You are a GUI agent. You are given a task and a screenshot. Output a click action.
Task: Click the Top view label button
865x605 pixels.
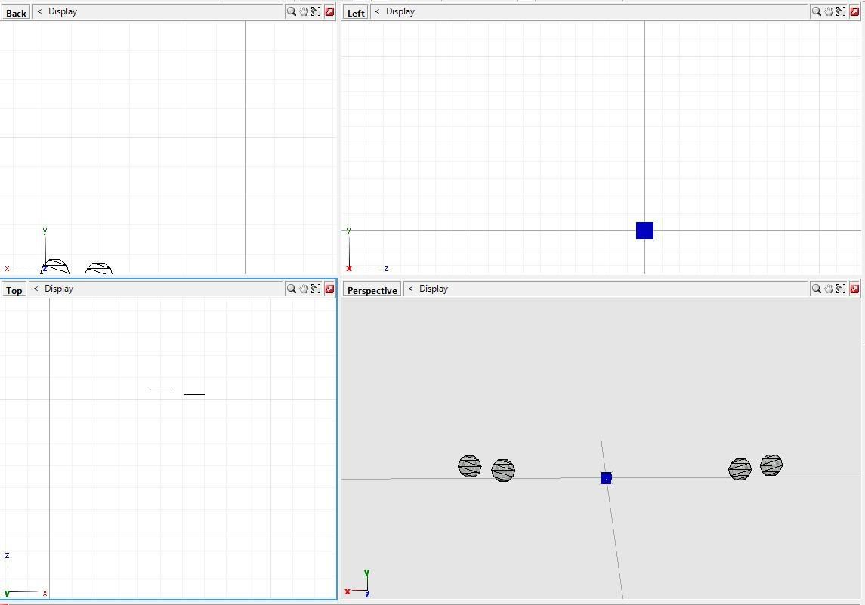coord(14,290)
